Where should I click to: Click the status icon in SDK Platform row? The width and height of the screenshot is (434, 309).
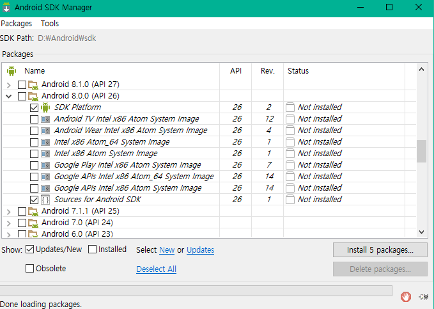coord(290,107)
